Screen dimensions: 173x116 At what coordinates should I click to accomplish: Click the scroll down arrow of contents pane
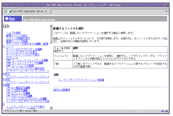[x=51, y=108]
